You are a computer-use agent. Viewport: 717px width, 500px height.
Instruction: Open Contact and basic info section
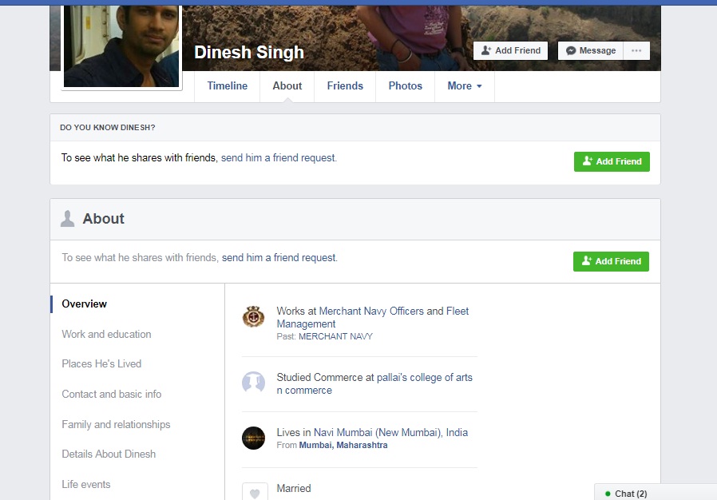pyautogui.click(x=112, y=394)
